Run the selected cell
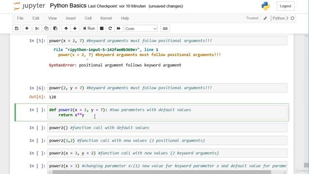The height and width of the screenshot is (174, 309). point(89,29)
